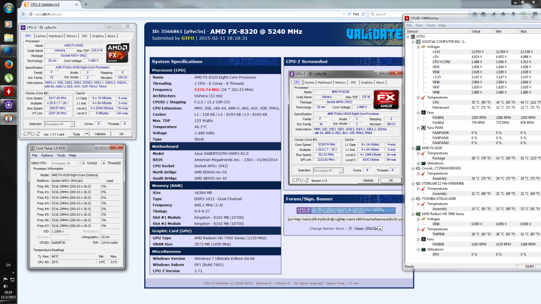Open the Tools menu in HWMonitor
Viewport: 541px width, 304px height.
click(431, 25)
